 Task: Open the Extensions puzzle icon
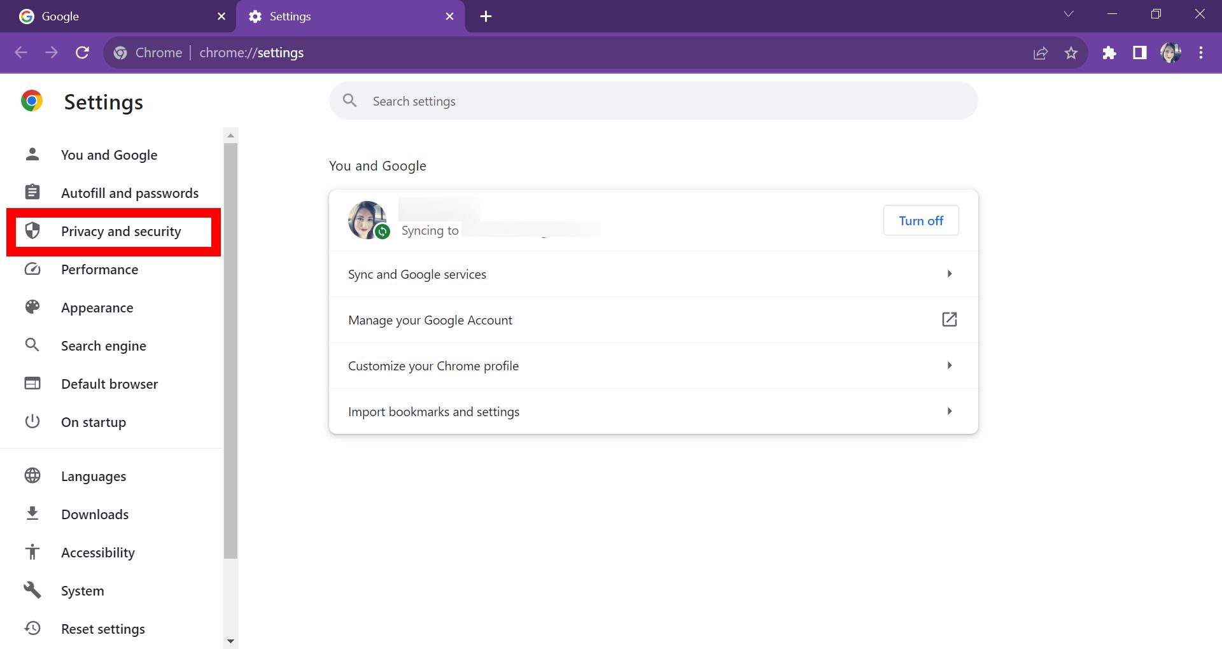[x=1109, y=53]
